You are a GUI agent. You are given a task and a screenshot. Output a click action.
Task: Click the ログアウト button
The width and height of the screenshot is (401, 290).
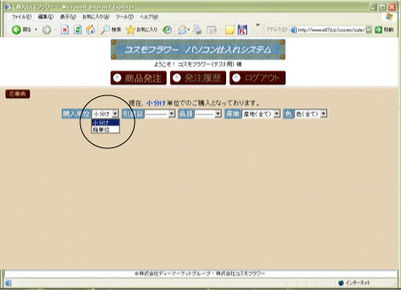click(257, 78)
